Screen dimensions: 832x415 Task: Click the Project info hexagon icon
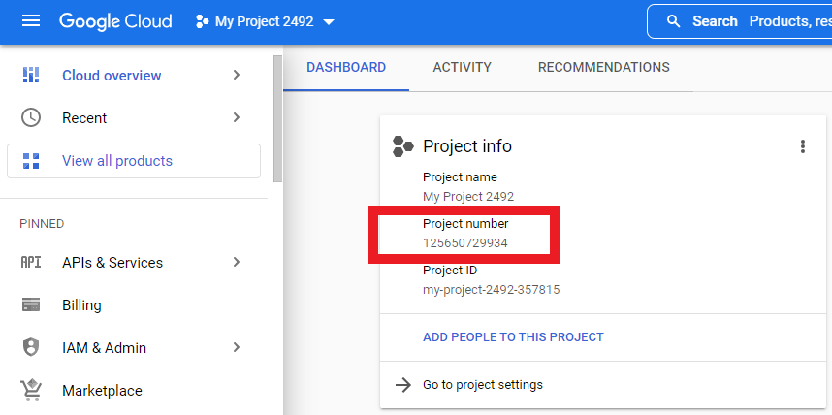point(402,146)
